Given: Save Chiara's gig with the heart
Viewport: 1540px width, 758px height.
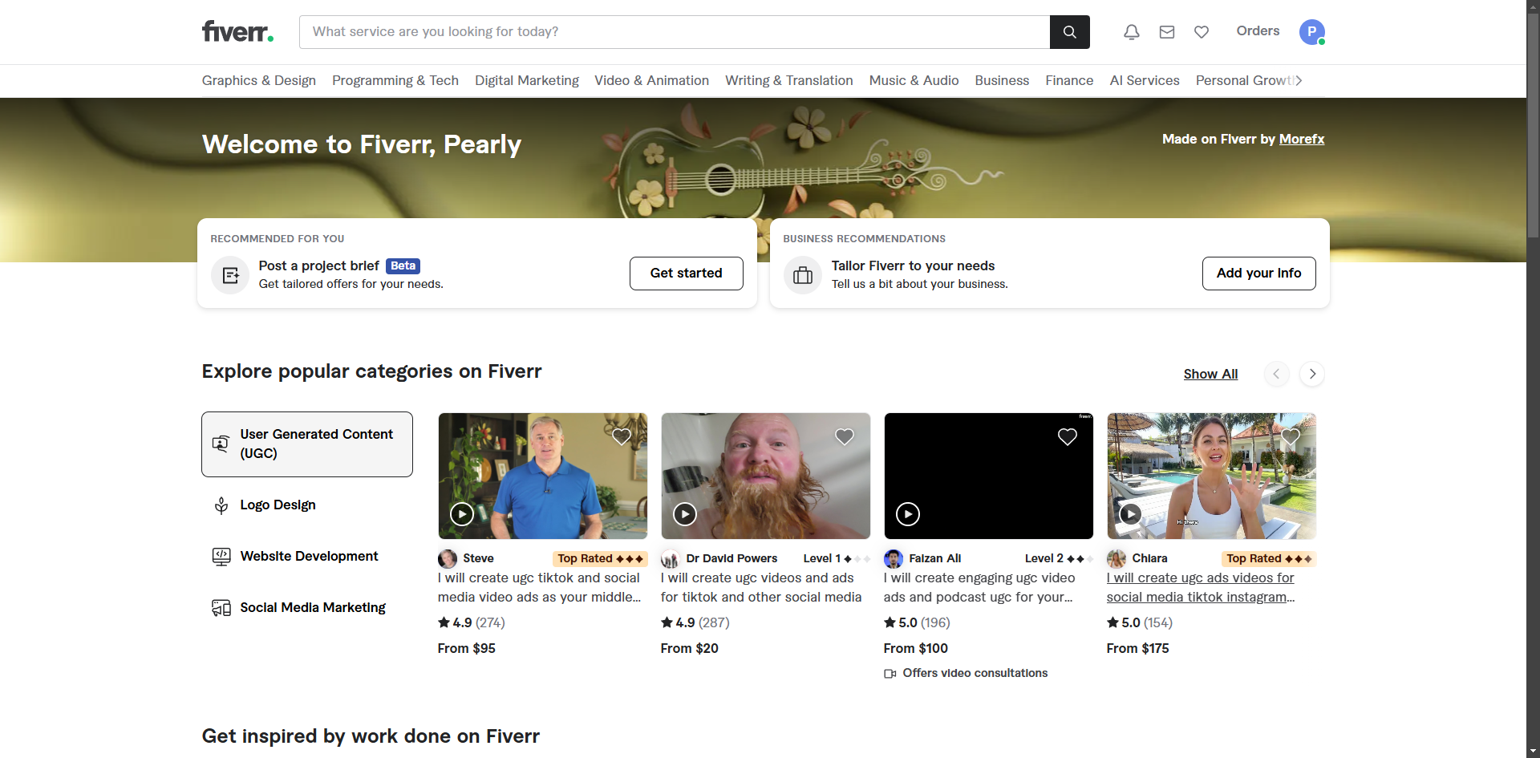Looking at the screenshot, I should click(1291, 436).
